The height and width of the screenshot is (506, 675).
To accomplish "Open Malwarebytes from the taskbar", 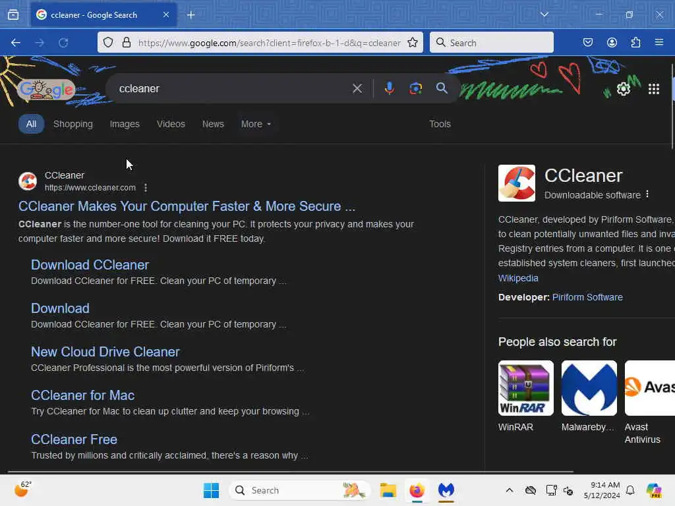I will [x=446, y=490].
